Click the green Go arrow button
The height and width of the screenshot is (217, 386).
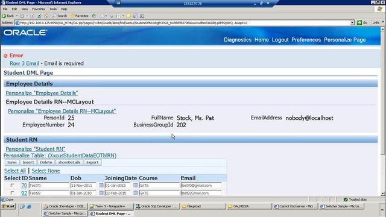click(x=359, y=23)
